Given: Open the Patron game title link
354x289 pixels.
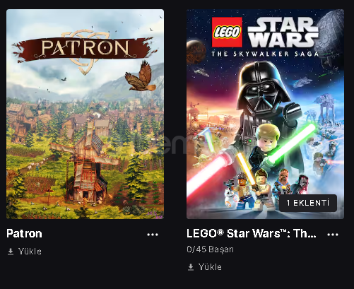Looking at the screenshot, I should (24, 234).
